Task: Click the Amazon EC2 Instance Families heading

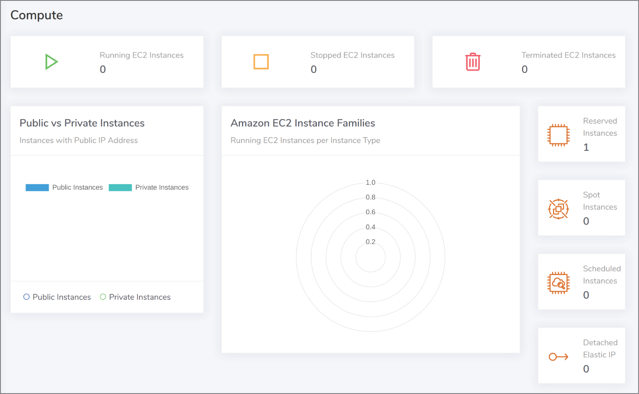Action: tap(303, 123)
